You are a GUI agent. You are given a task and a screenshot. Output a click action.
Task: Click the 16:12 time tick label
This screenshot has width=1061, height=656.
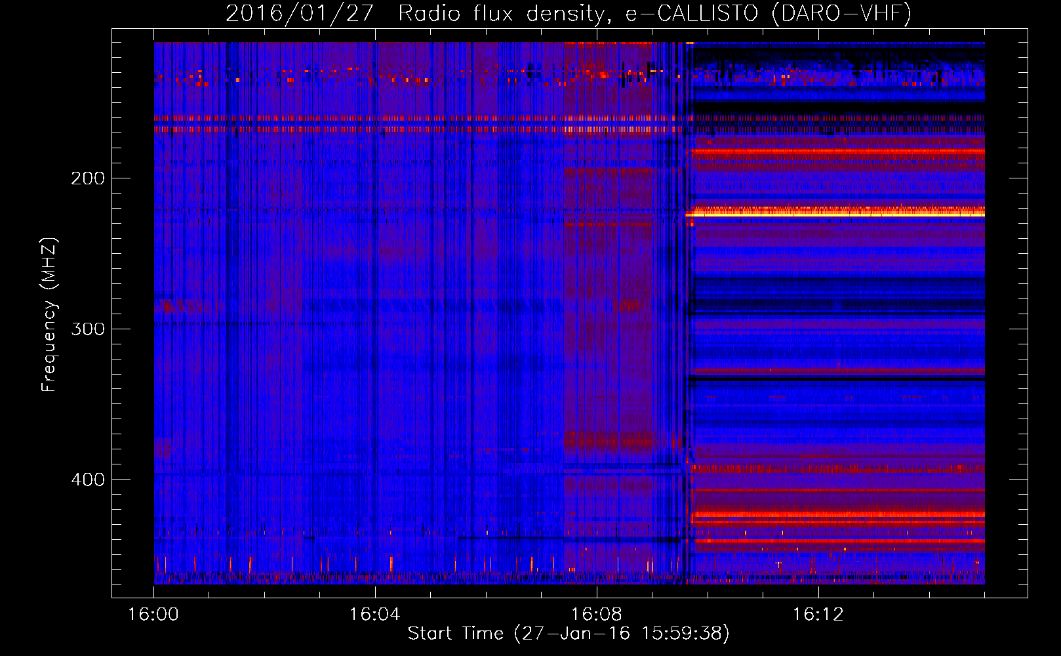(818, 615)
